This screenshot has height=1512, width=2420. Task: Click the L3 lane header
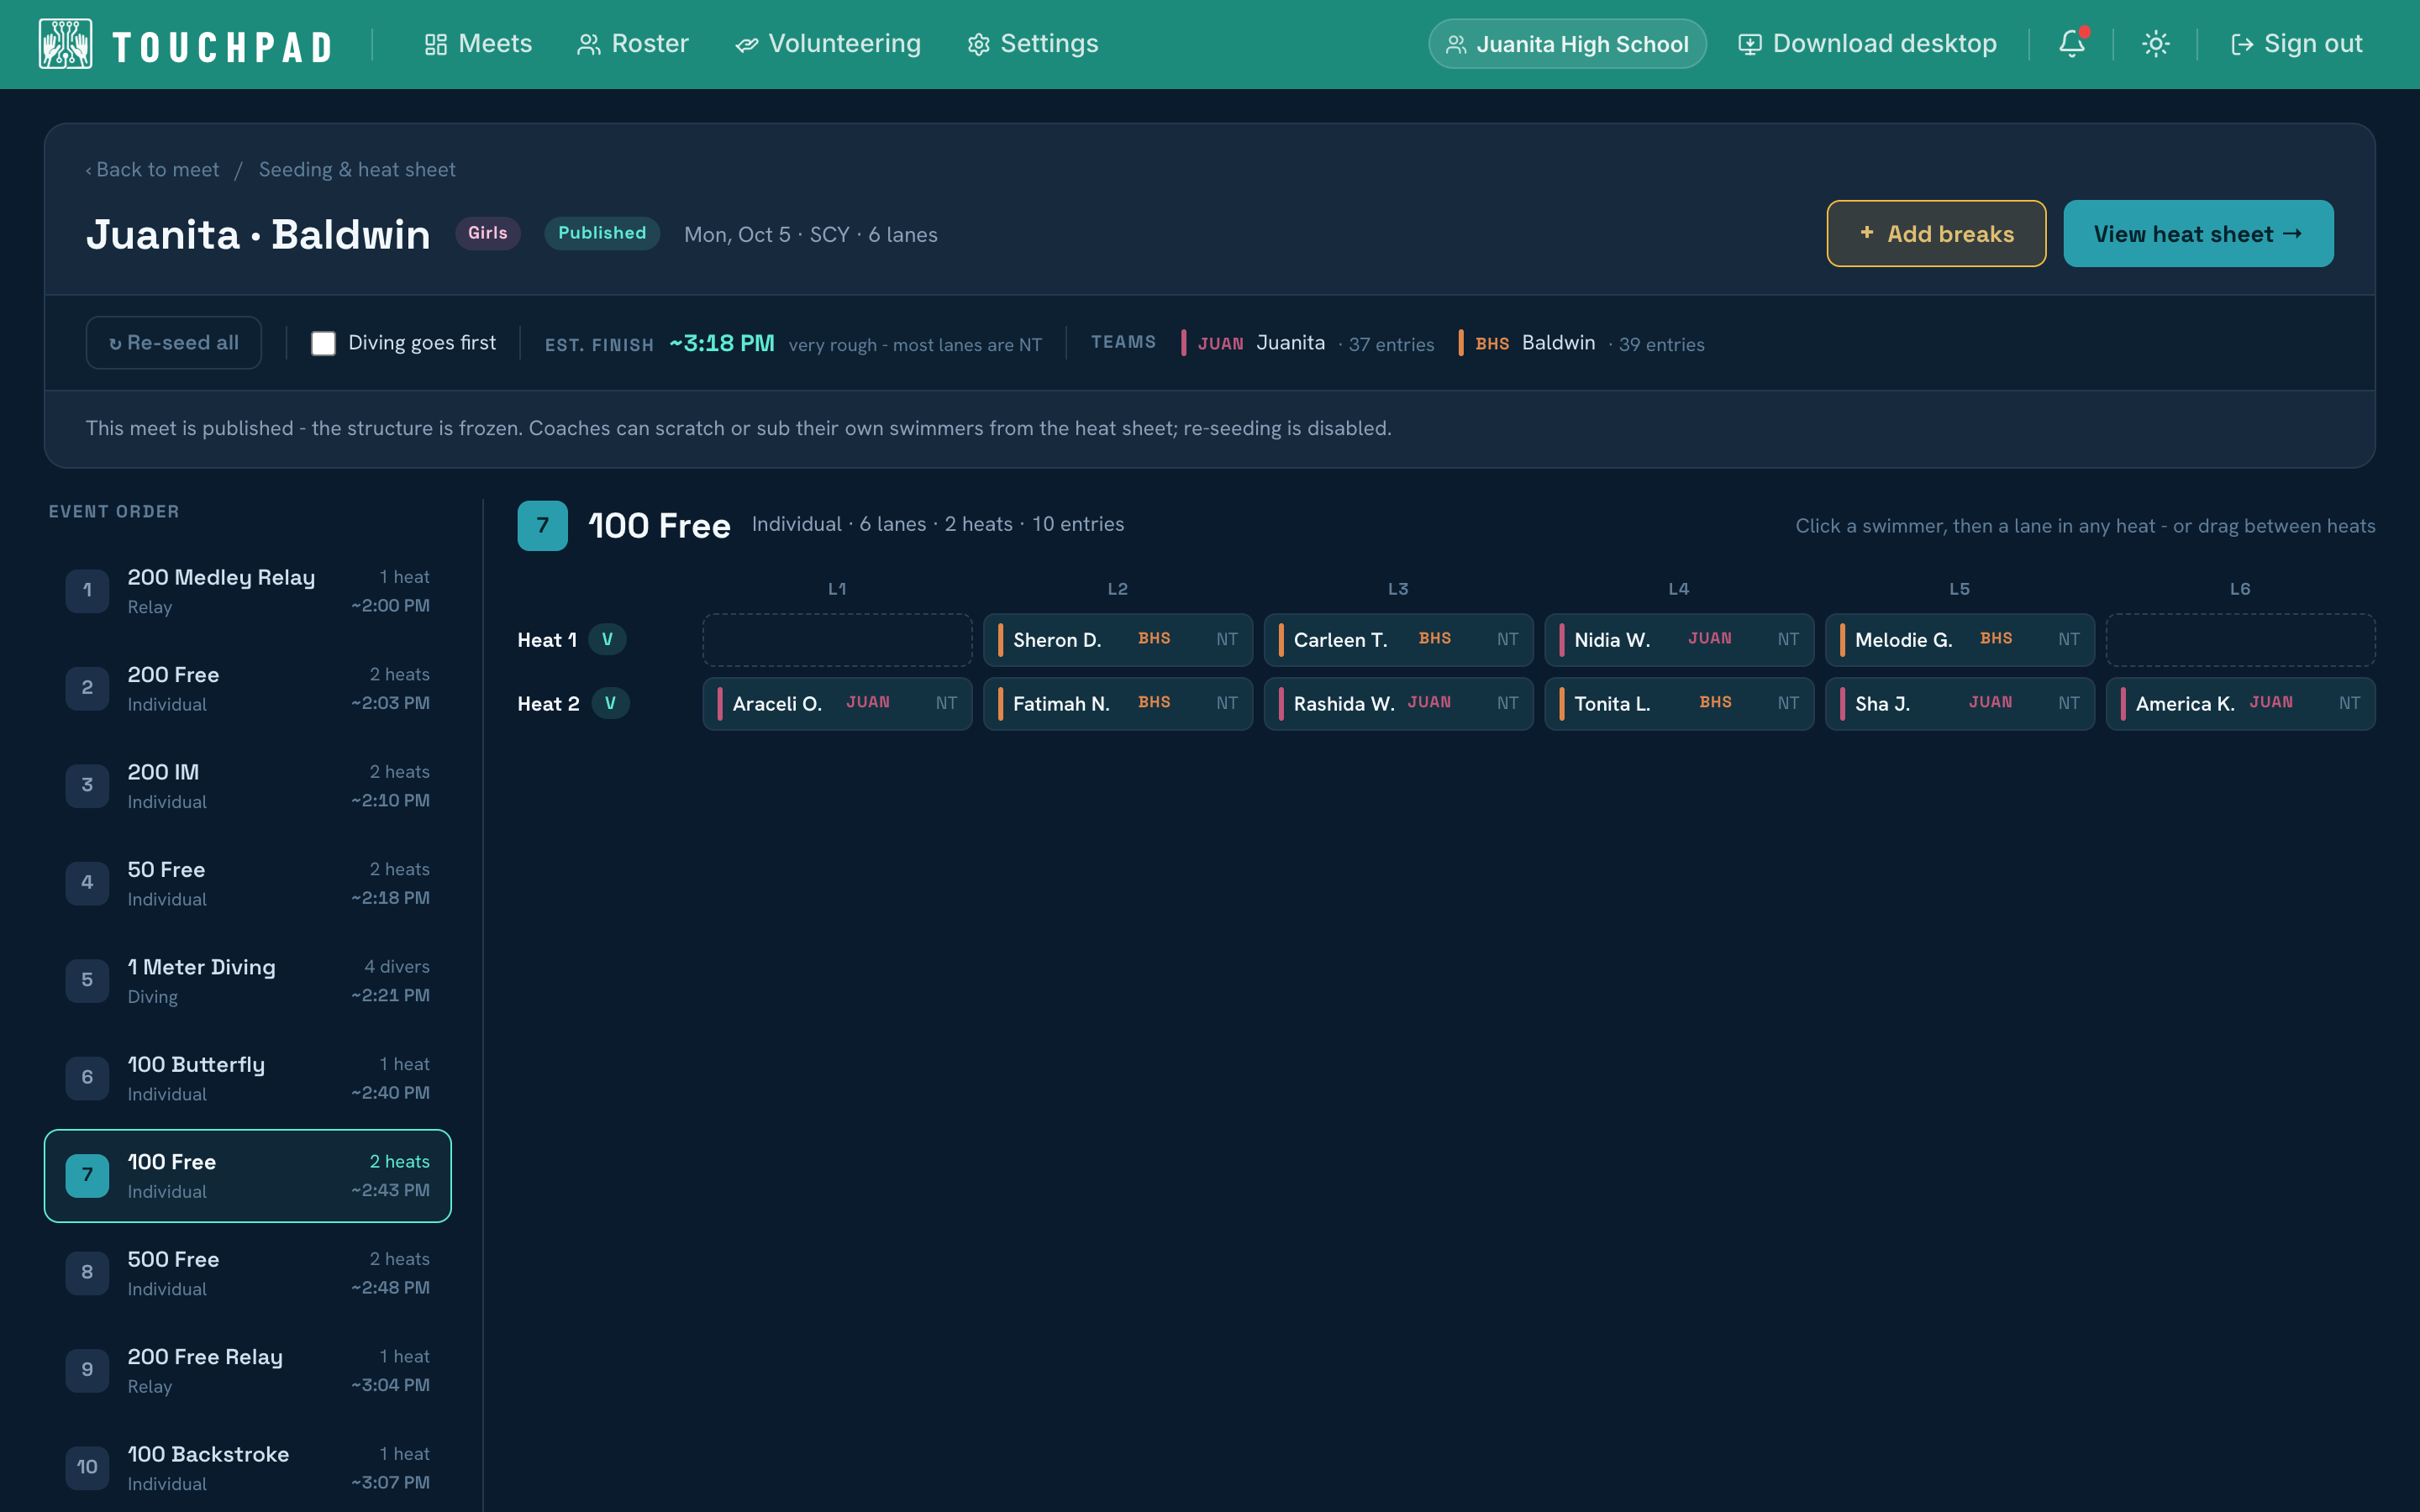[1398, 589]
